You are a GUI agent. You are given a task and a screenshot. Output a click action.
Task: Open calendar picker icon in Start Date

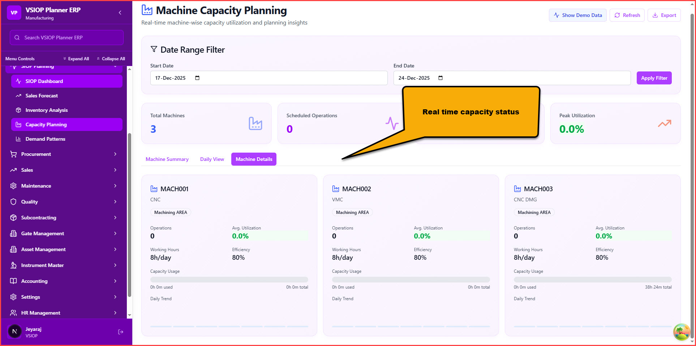197,78
